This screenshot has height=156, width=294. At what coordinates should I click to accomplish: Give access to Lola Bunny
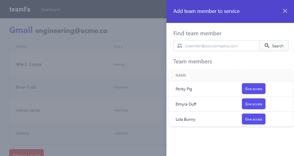[x=253, y=119]
